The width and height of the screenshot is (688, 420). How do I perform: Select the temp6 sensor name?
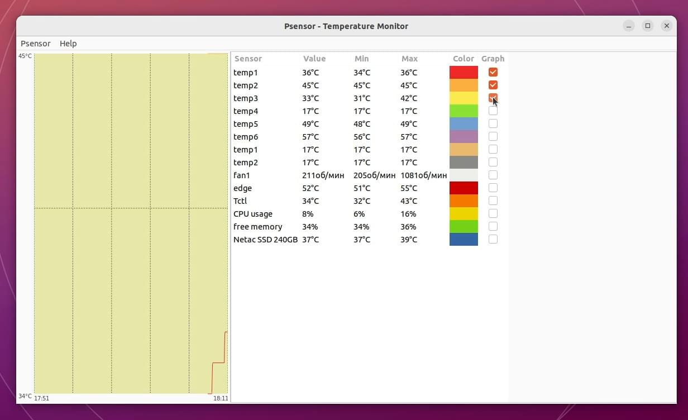[x=246, y=137]
